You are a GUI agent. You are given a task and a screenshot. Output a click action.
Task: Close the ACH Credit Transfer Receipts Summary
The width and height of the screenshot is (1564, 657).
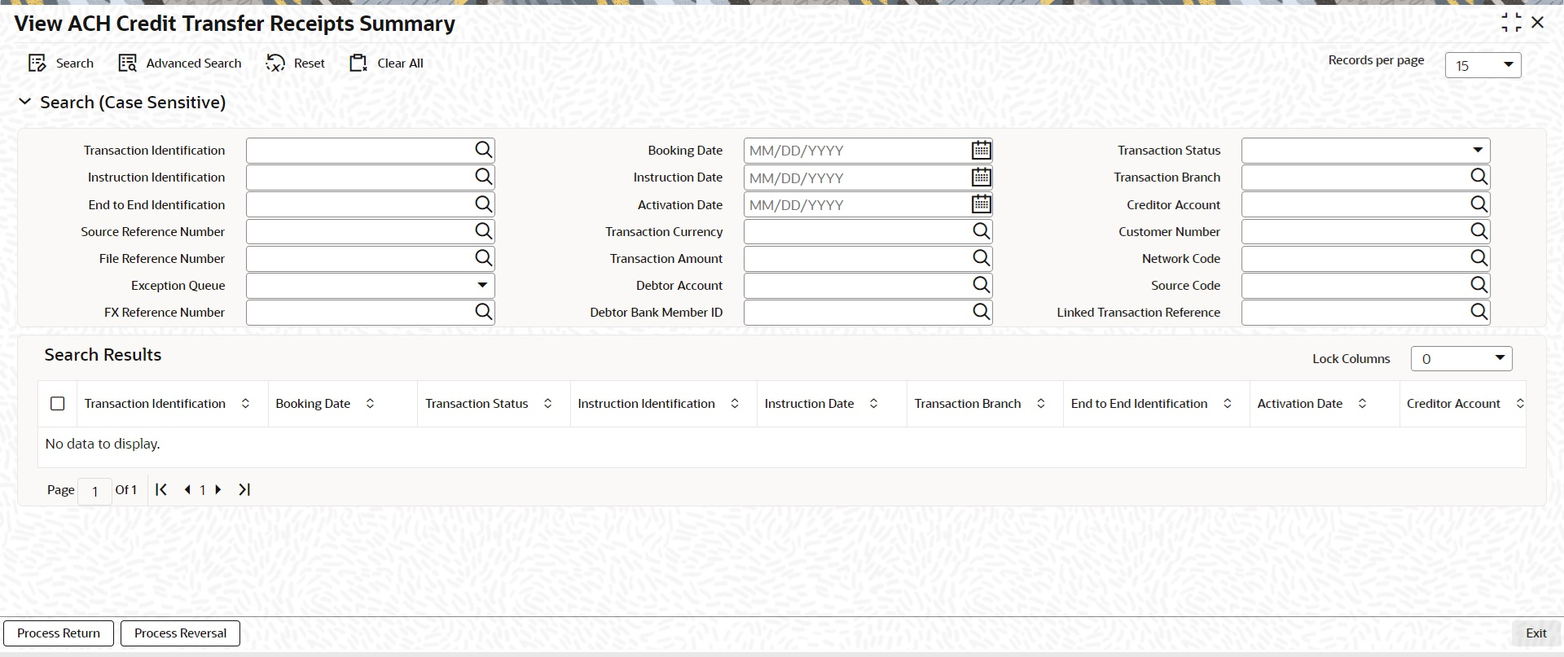coord(1538,23)
